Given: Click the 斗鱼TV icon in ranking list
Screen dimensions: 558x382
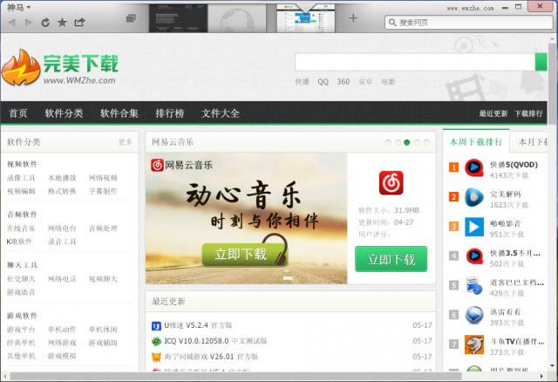Looking at the screenshot, I should pyautogui.click(x=473, y=344).
